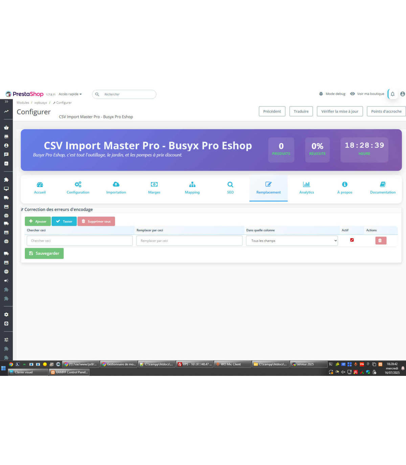This screenshot has height=465, width=406.
Task: Expand the Accès rapide menu
Action: coord(70,94)
